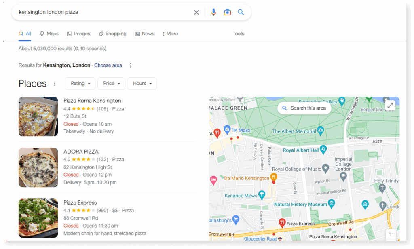The image size is (414, 249).
Task: Open the Hours filter dropdown
Action: tap(142, 83)
